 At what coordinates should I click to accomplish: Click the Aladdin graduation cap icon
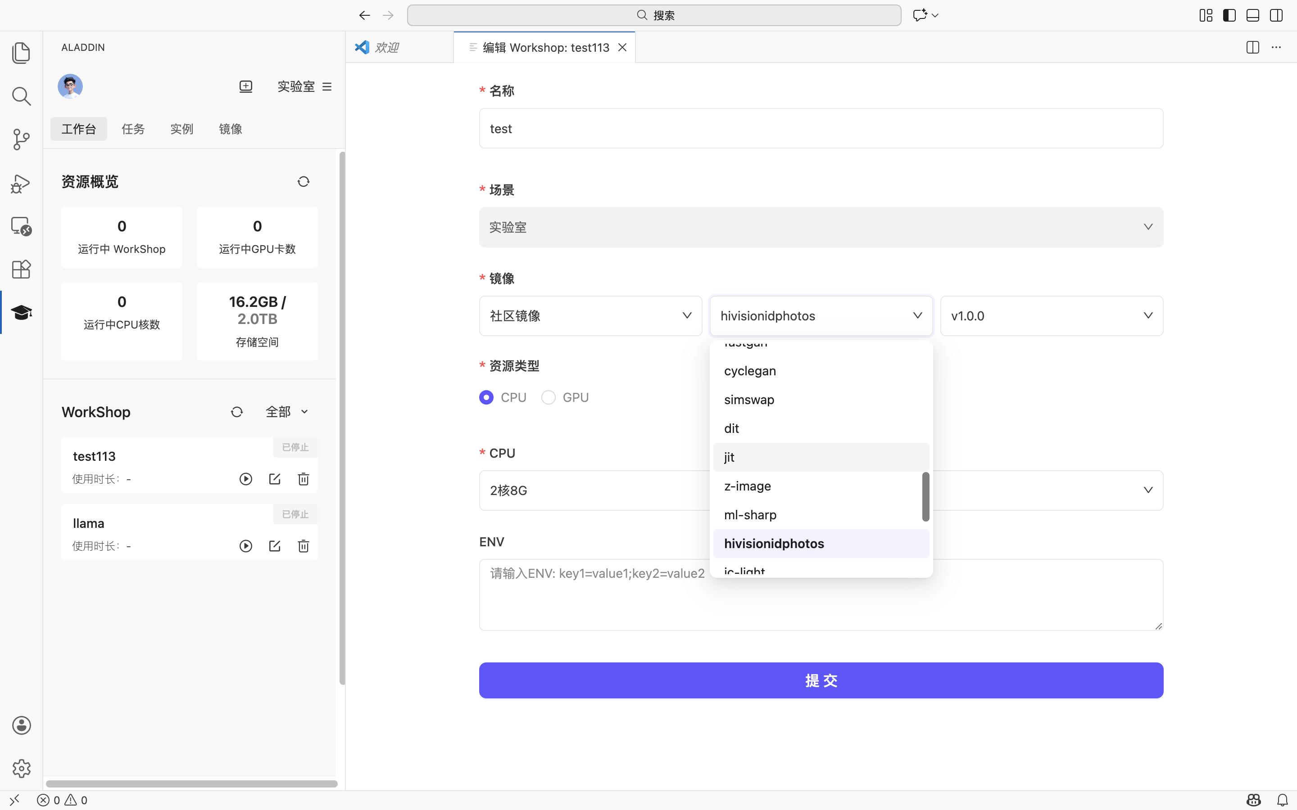21,312
